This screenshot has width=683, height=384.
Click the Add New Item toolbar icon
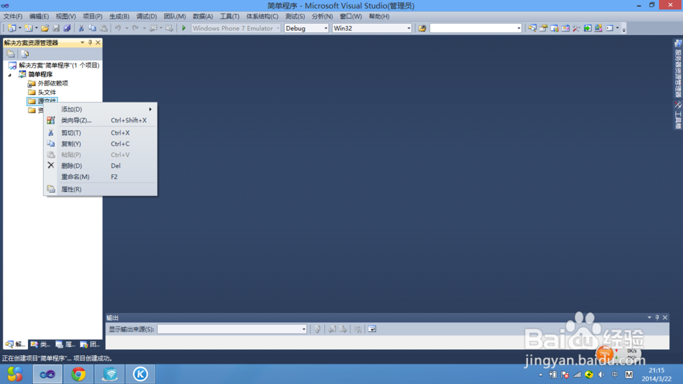[x=28, y=28]
